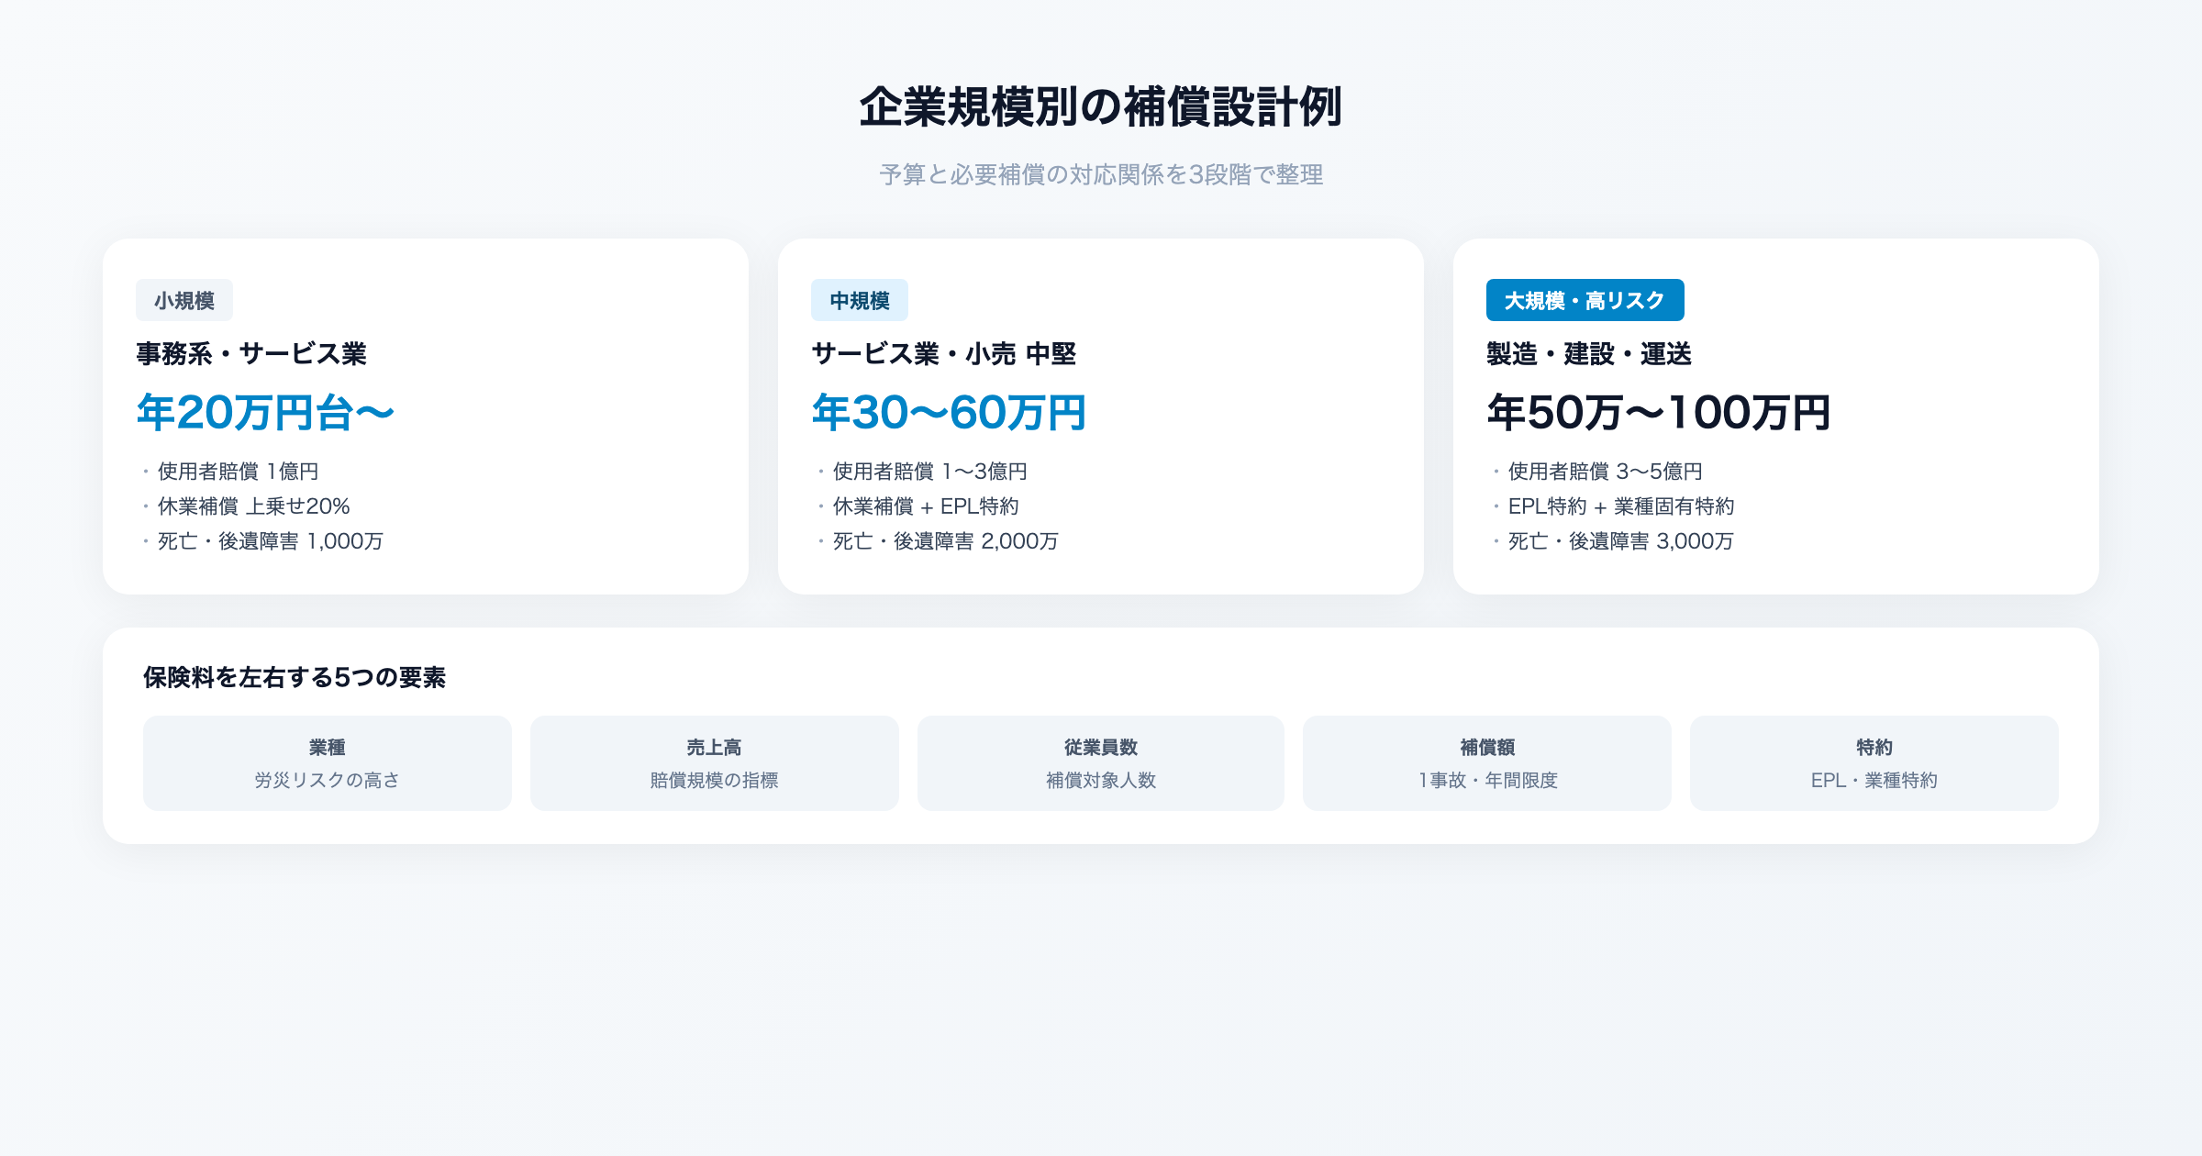Click the heading 保険料を左右する5つの要素

pyautogui.click(x=295, y=677)
